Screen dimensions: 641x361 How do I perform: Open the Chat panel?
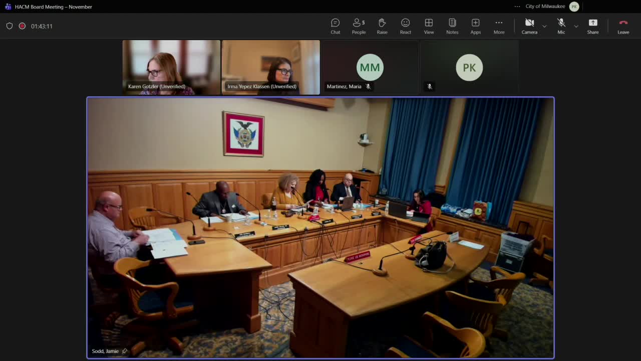tap(335, 26)
